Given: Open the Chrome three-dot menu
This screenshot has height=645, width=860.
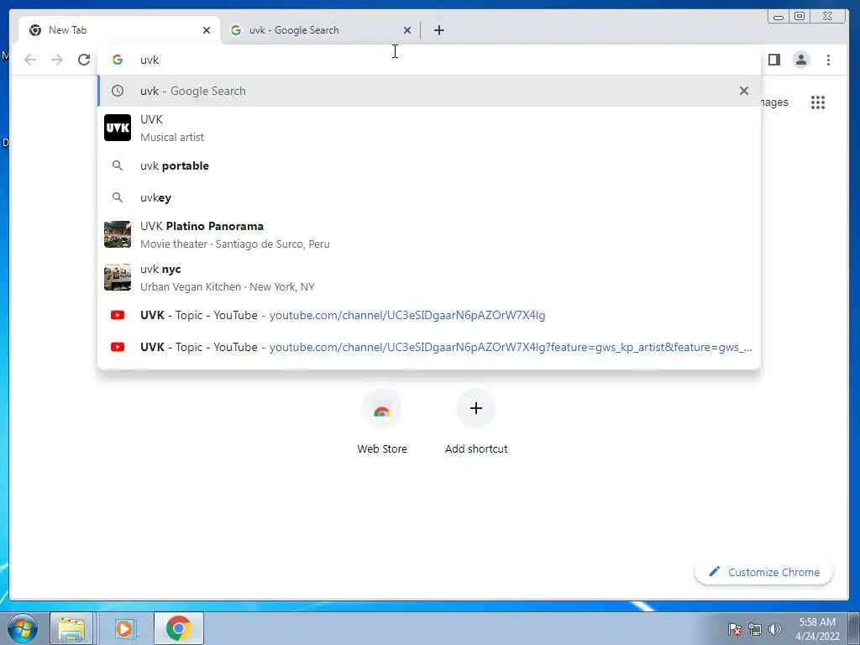Looking at the screenshot, I should 828,60.
